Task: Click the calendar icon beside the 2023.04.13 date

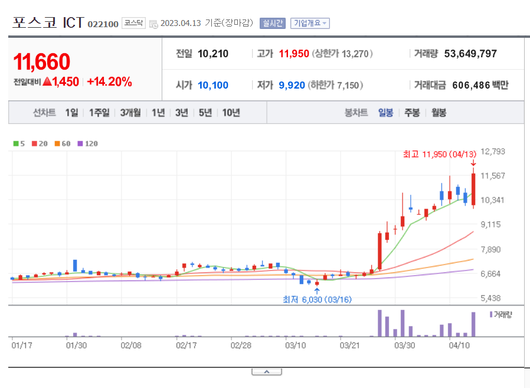Action: pyautogui.click(x=153, y=24)
